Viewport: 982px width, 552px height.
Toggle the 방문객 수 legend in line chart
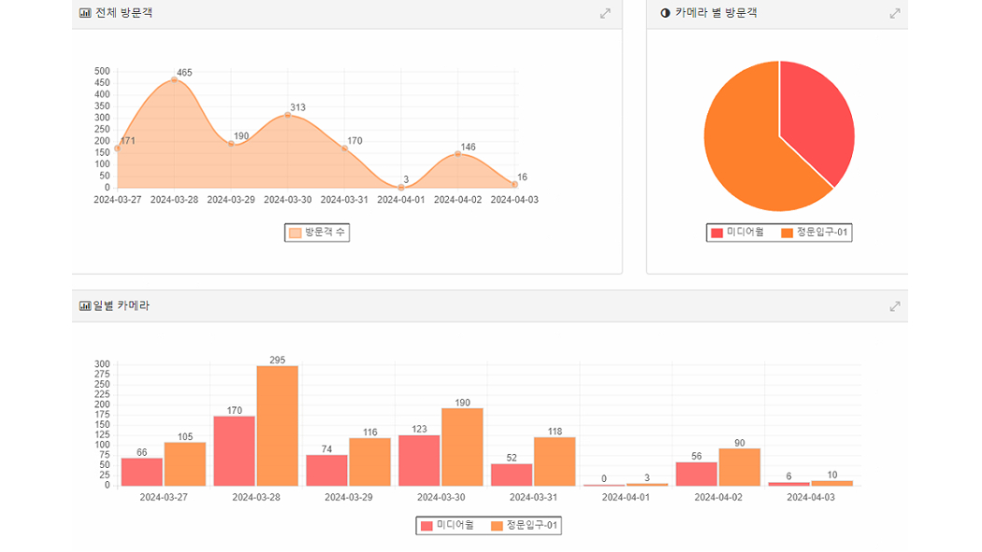[x=317, y=233]
